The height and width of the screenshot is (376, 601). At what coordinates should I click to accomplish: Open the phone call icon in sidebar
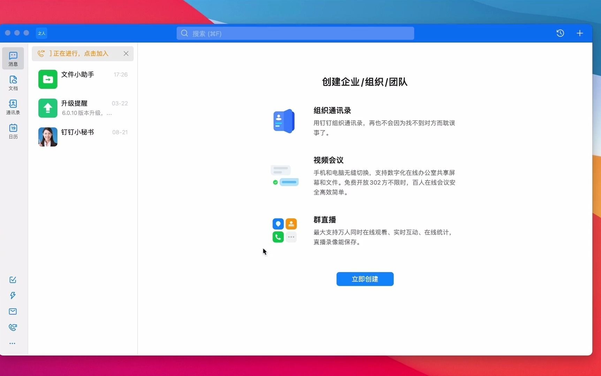(x=13, y=327)
